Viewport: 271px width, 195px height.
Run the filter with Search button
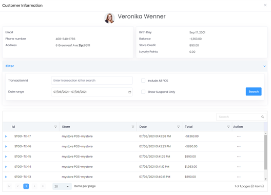[x=254, y=91]
